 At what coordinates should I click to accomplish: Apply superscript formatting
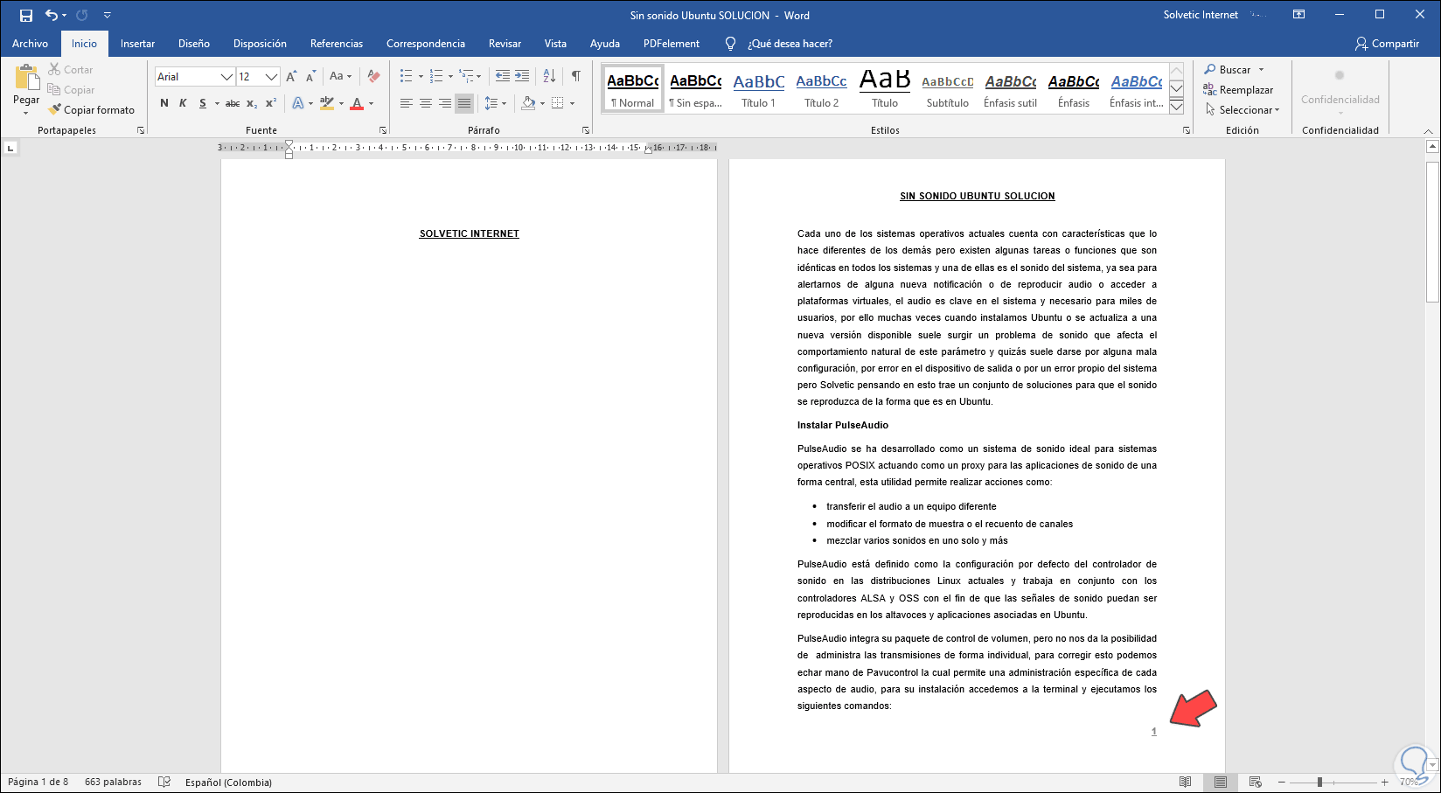[x=271, y=103]
